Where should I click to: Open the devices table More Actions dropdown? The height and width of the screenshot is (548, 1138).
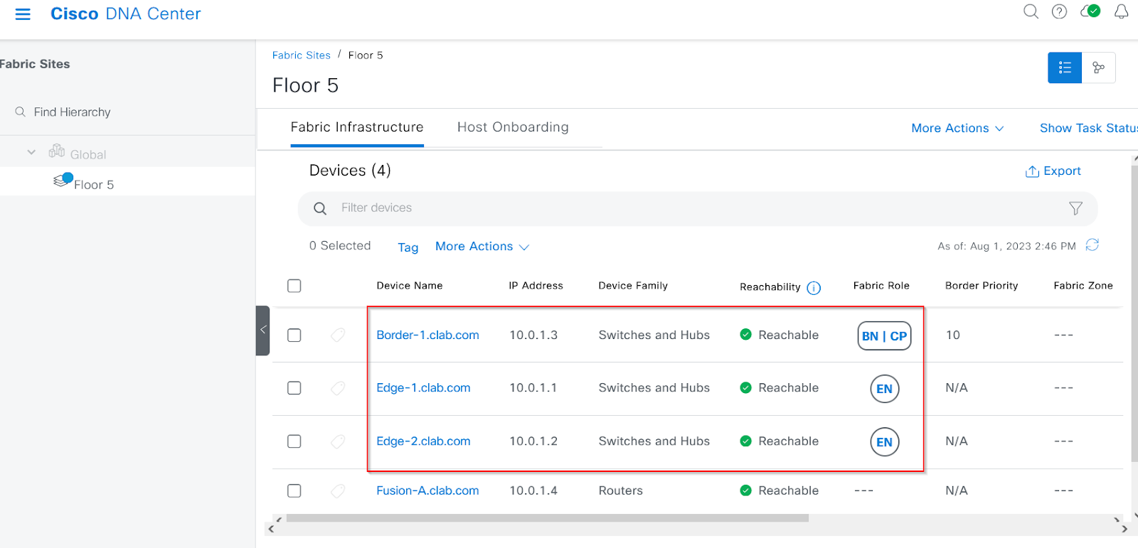pyautogui.click(x=482, y=246)
